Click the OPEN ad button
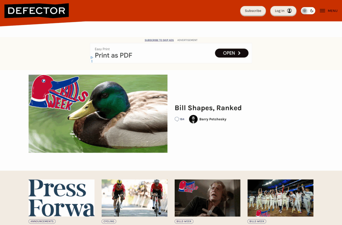The height and width of the screenshot is (225, 342). (x=232, y=53)
